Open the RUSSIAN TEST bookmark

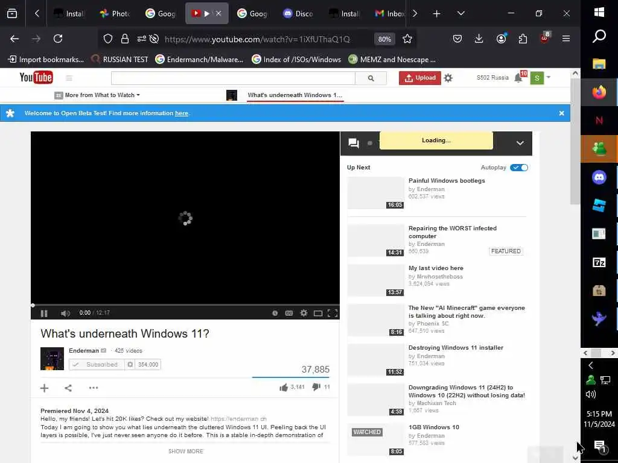(120, 60)
